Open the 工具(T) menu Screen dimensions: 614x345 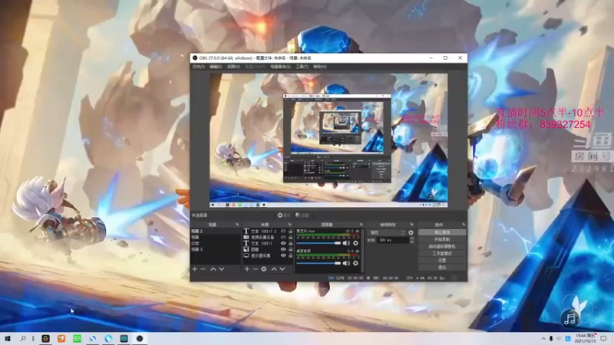tap(302, 67)
